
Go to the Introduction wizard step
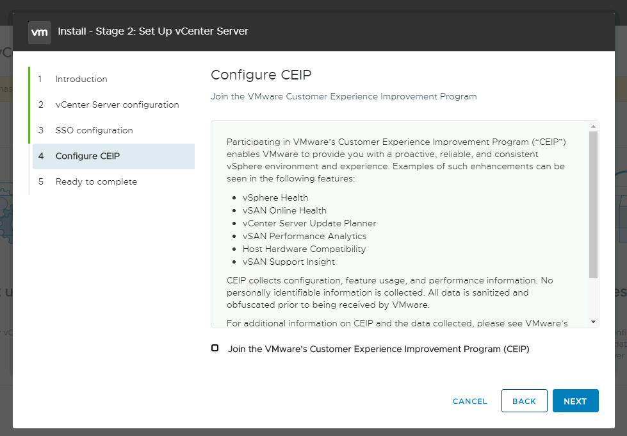pyautogui.click(x=81, y=80)
